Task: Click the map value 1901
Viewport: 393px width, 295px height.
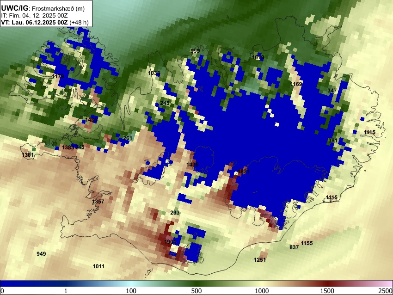Action: pos(170,242)
